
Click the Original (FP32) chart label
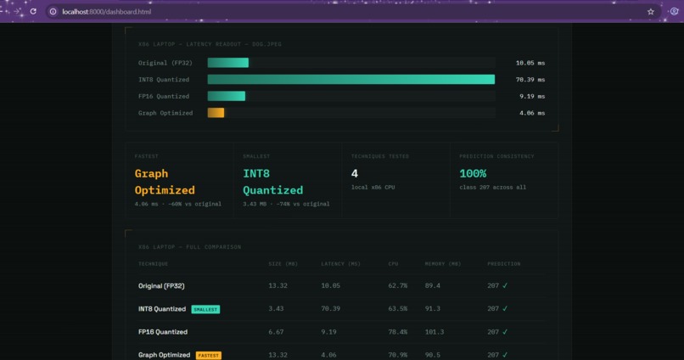[x=165, y=63]
